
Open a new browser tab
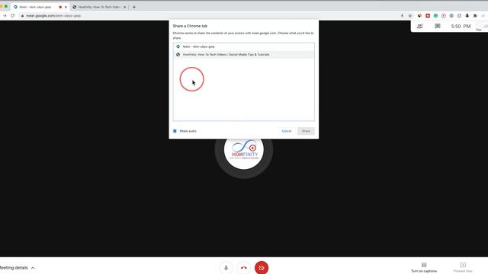(x=134, y=7)
